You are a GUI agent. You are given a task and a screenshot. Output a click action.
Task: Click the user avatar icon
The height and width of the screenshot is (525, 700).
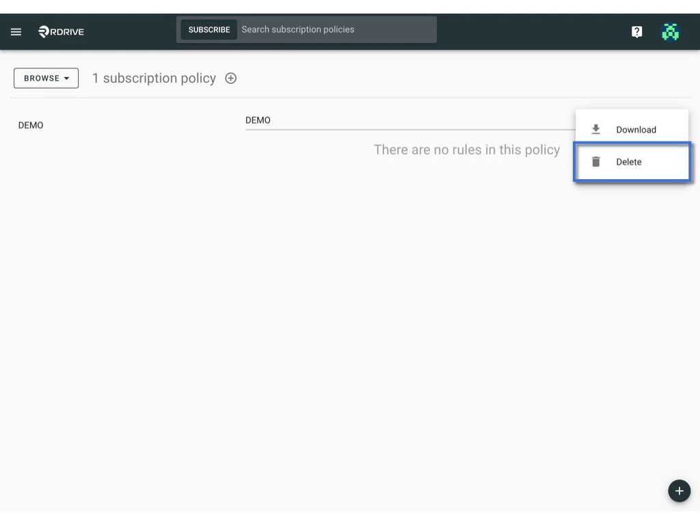[671, 31]
